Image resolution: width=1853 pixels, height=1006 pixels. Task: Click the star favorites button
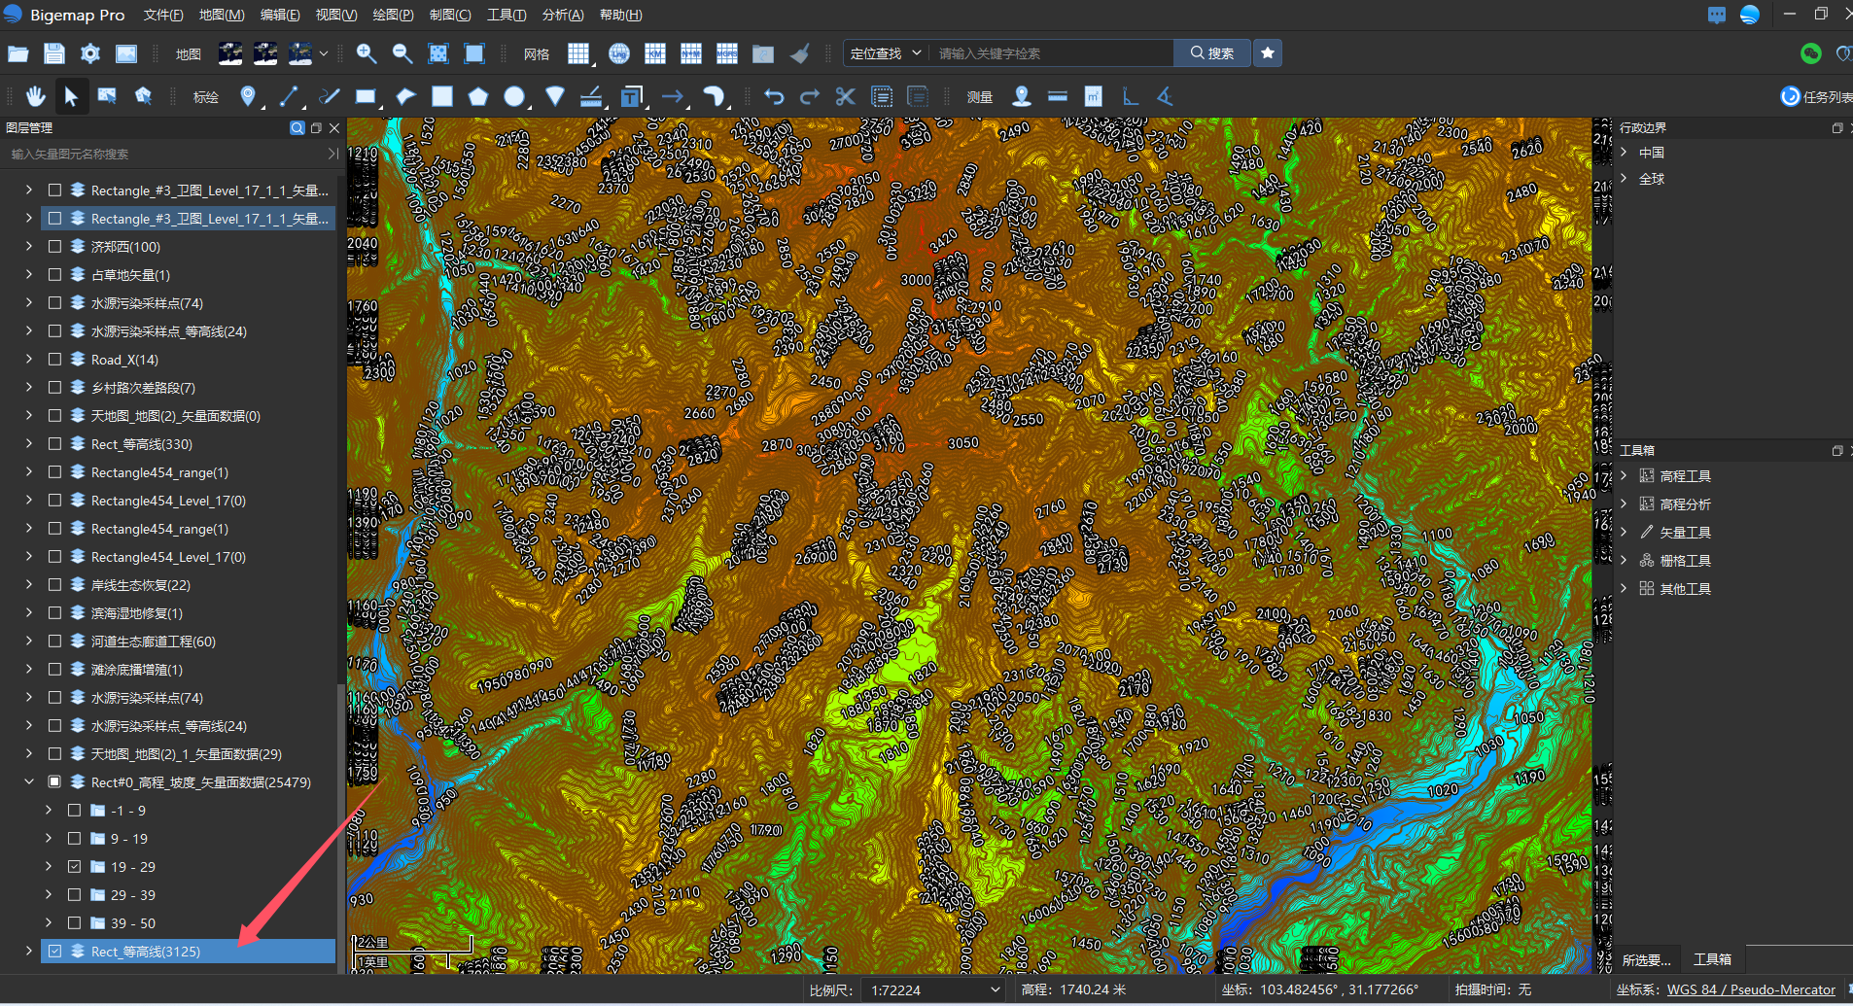tap(1268, 53)
